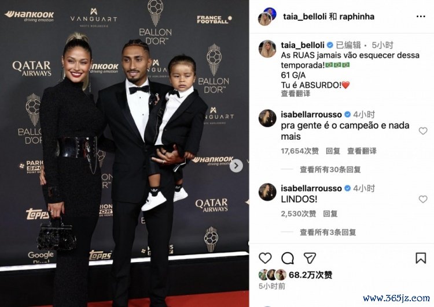
Task: Click the stacked profile avatars in header
Action: tap(267, 17)
